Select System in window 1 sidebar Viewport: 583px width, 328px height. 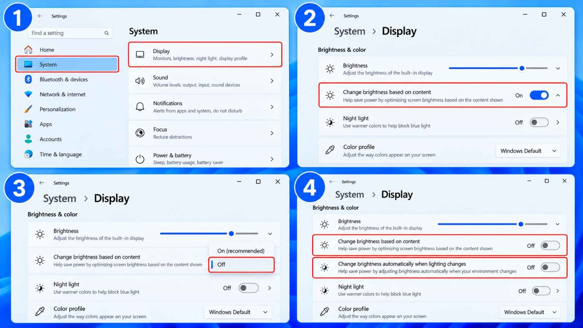(67, 65)
